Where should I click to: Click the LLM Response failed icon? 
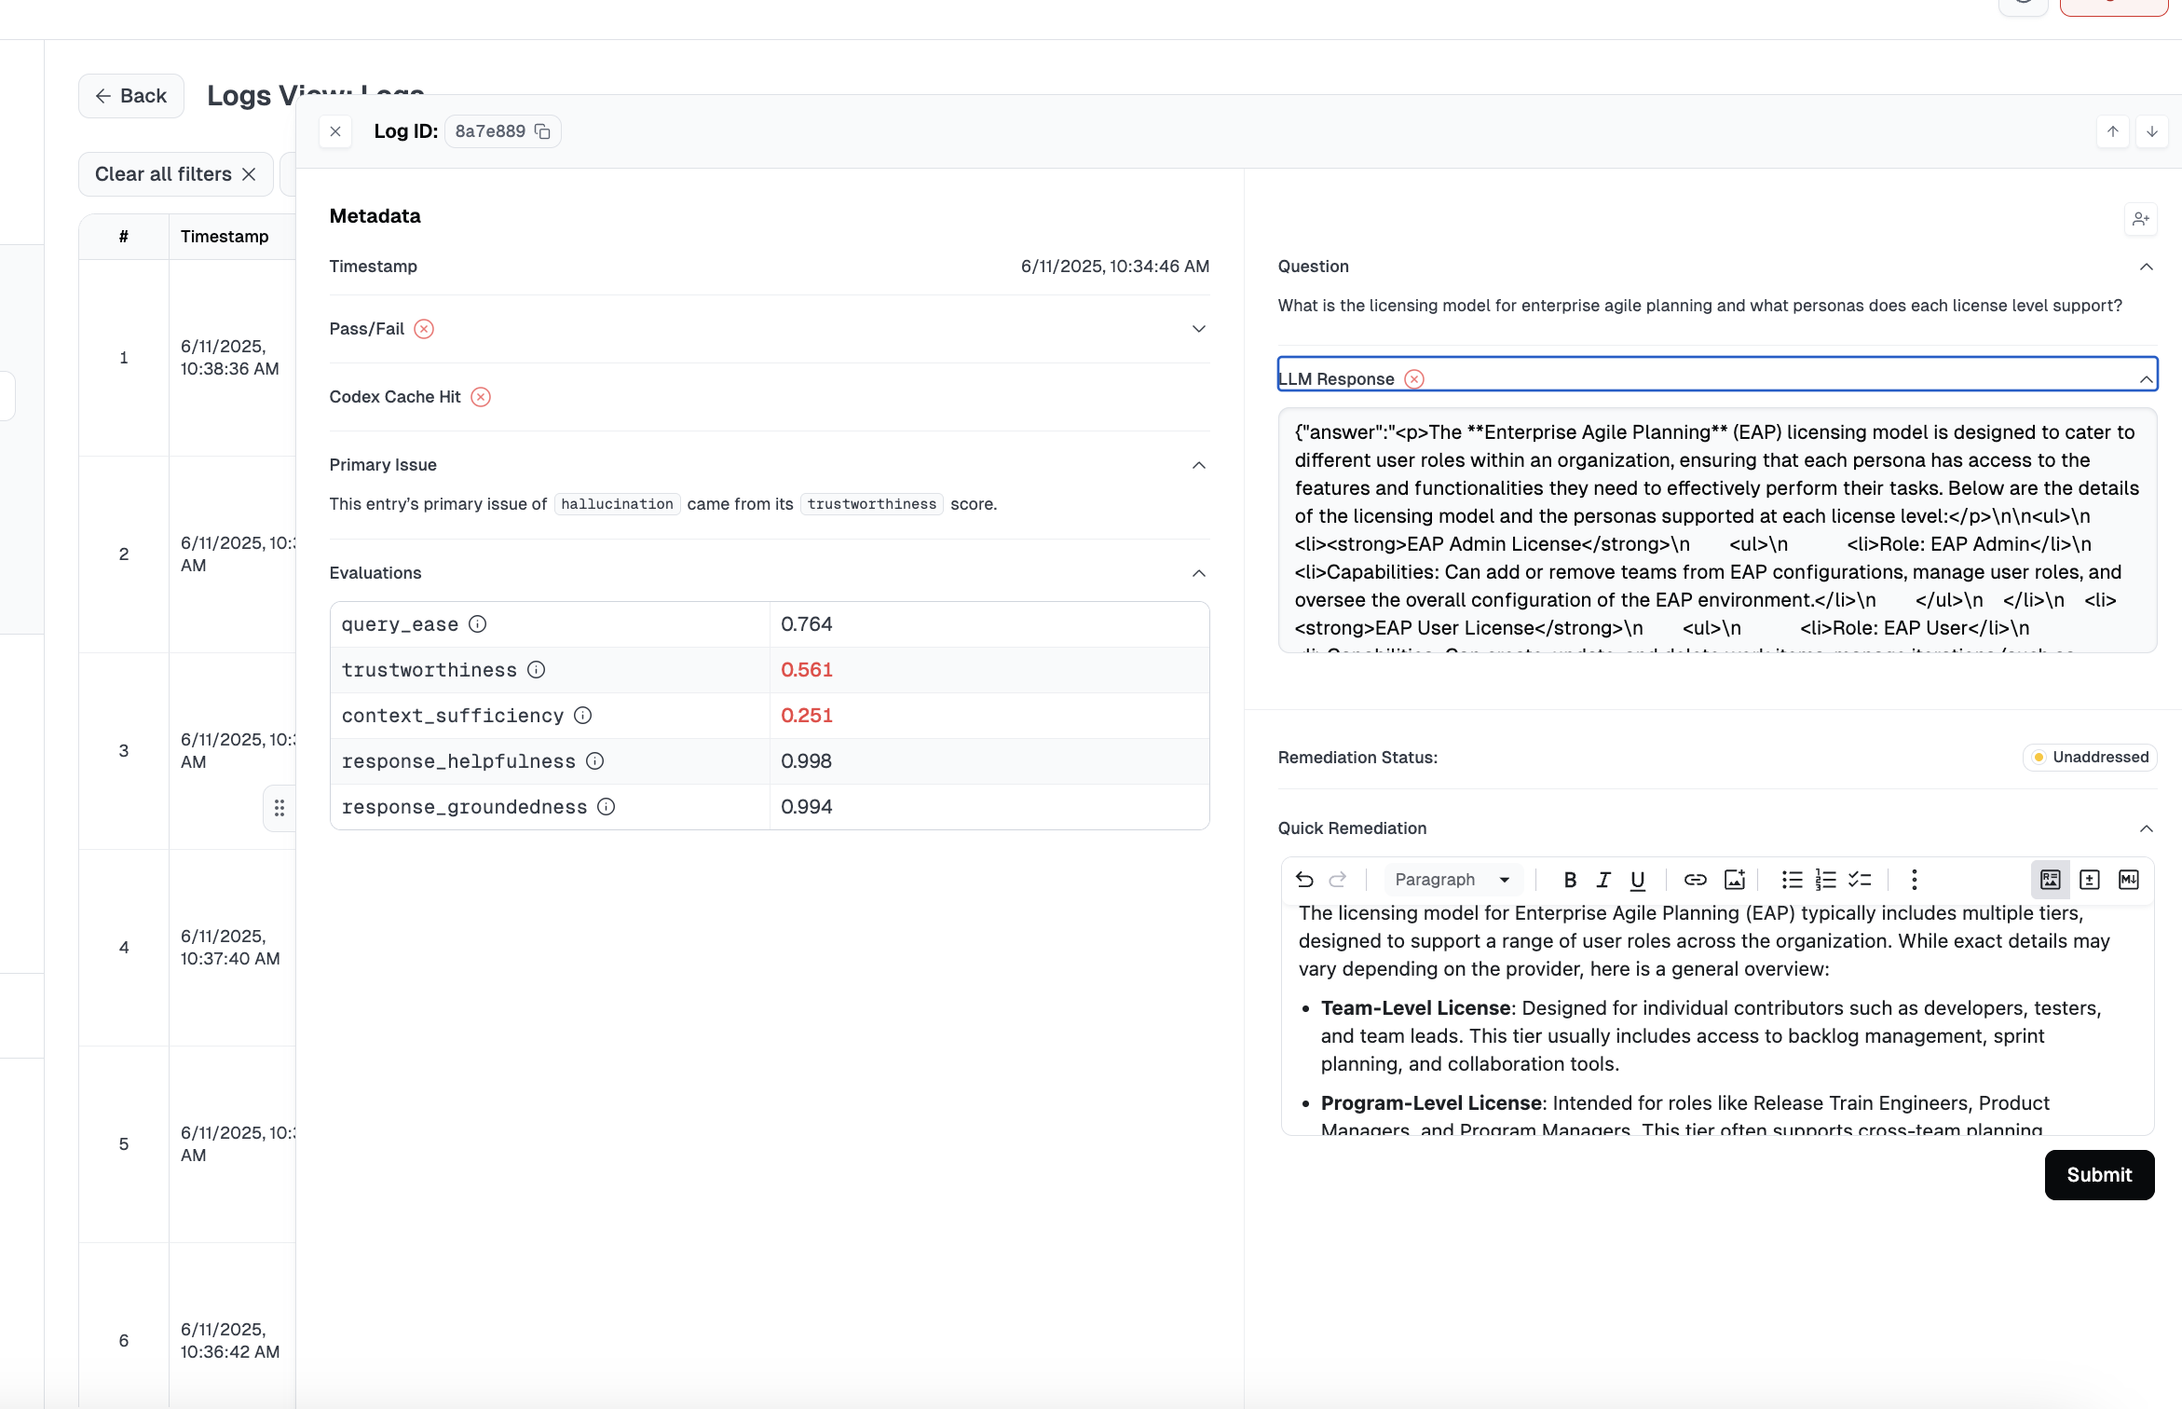(1414, 379)
